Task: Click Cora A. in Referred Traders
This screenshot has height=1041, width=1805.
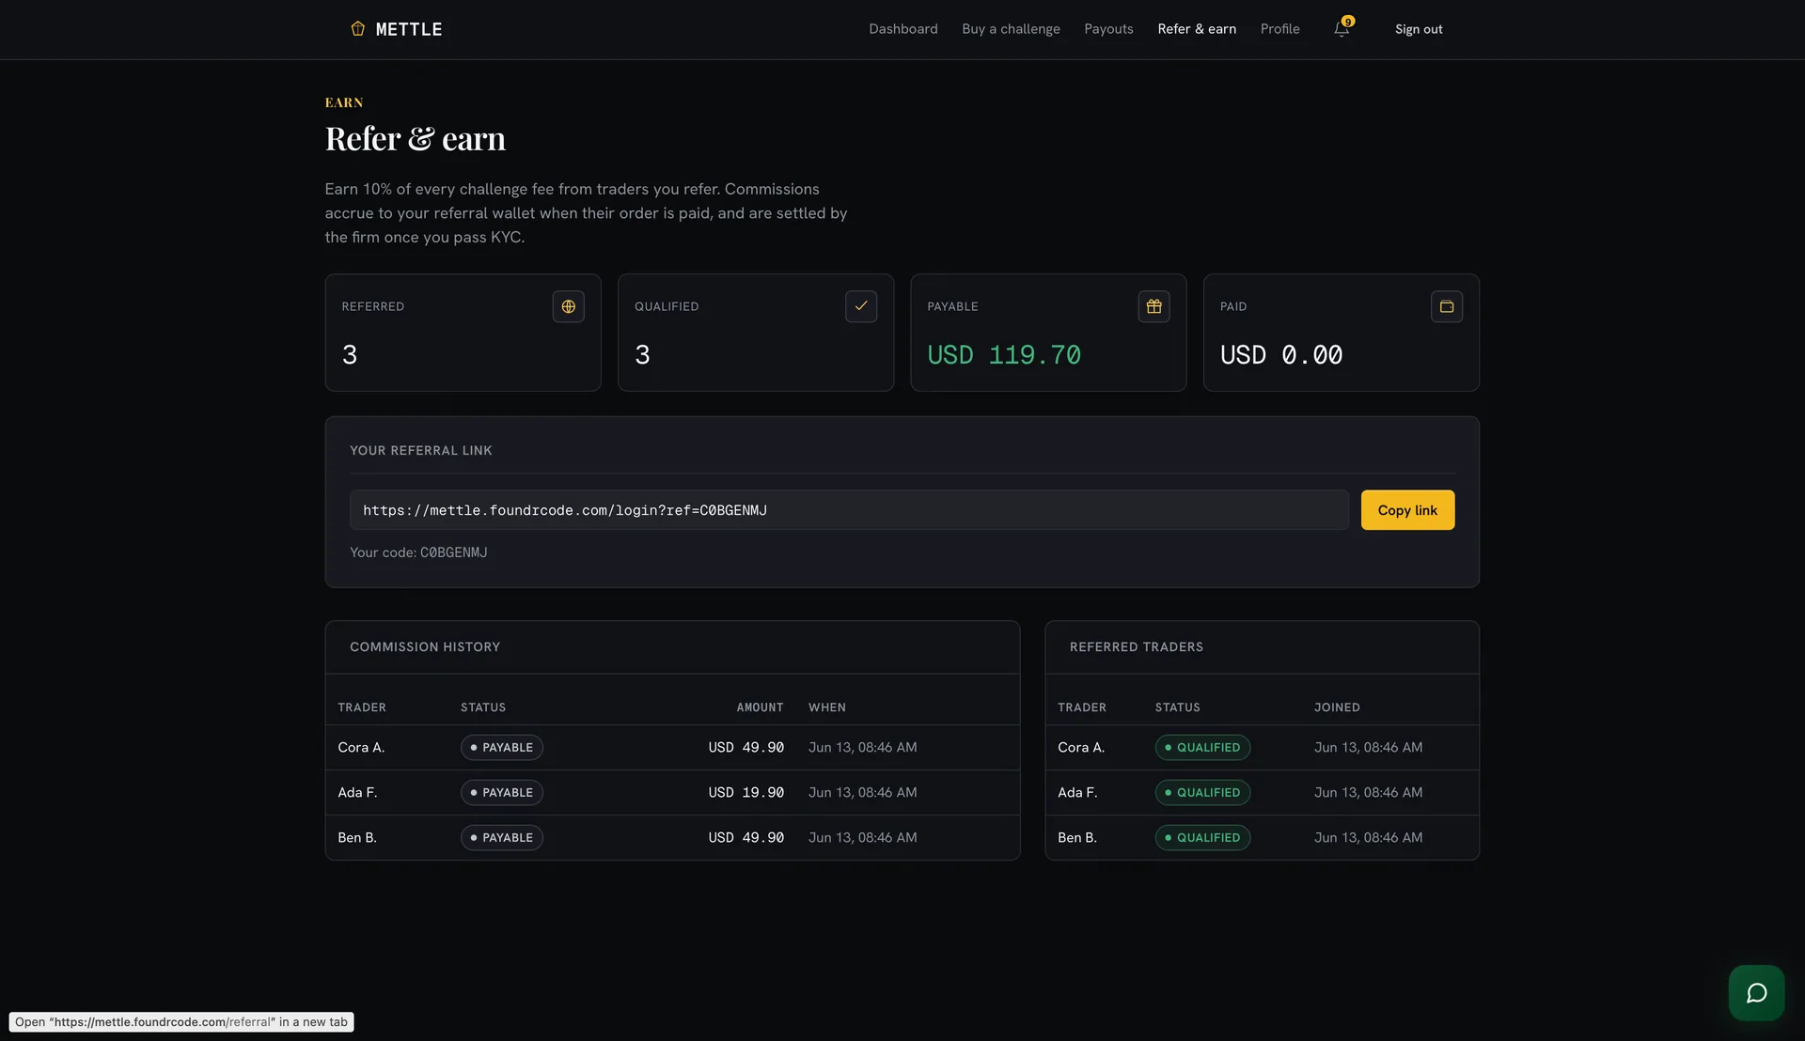Action: coord(1081,748)
